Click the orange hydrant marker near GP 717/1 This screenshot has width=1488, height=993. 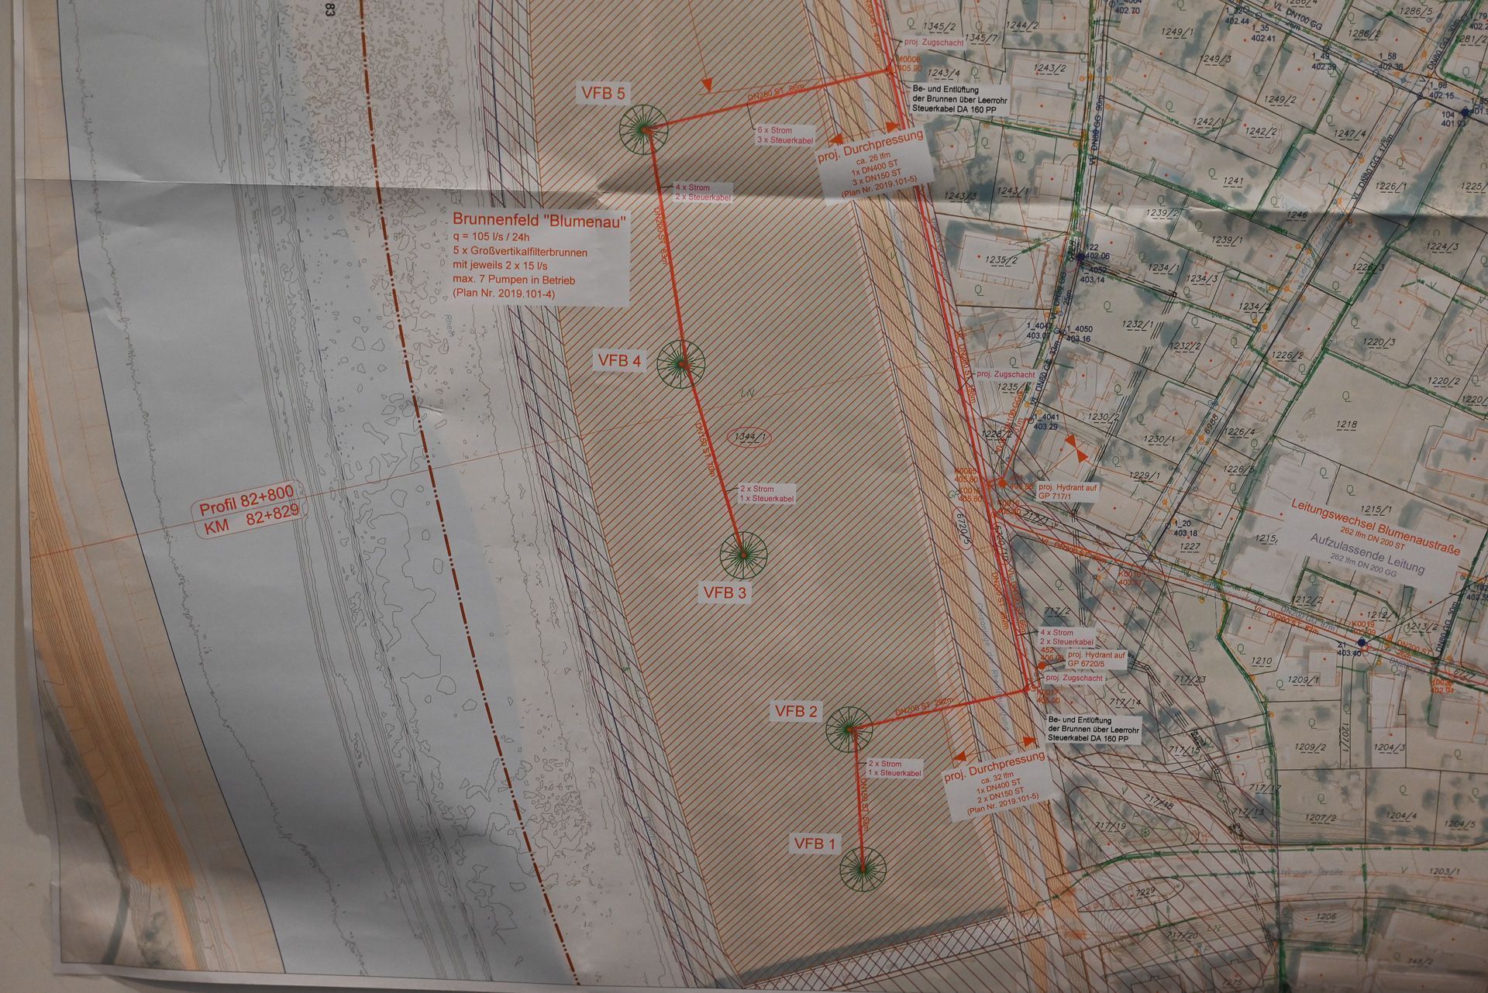1002,483
